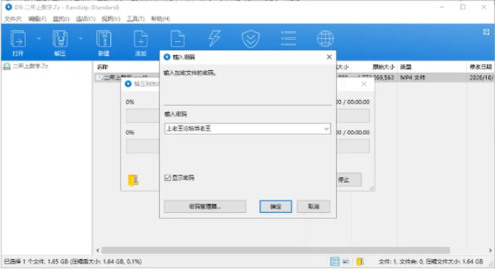Click the scroll-right arrow of file list

click(490, 250)
